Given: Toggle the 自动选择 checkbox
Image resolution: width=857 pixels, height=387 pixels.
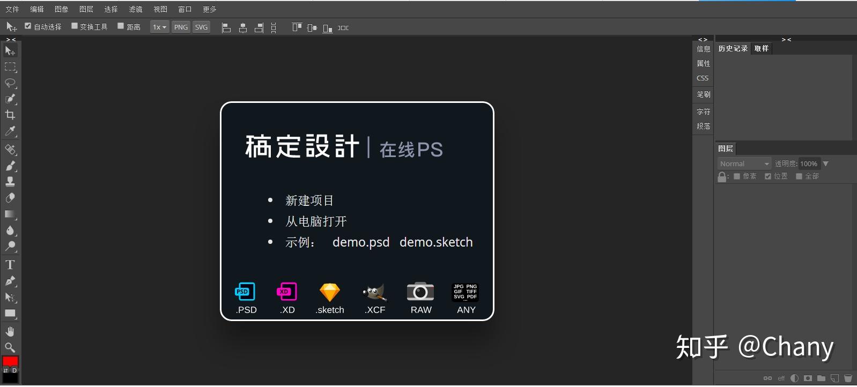Looking at the screenshot, I should 28,26.
